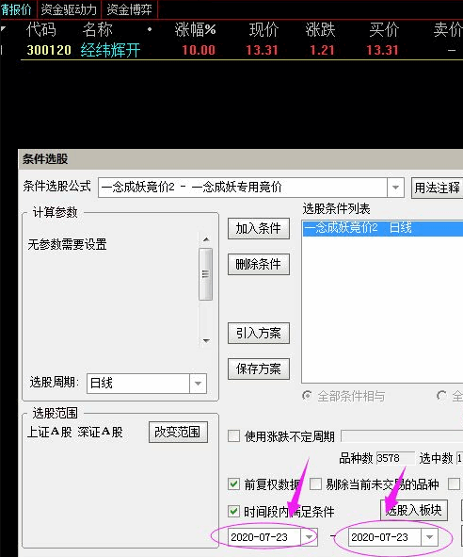Select the 全部条件相与 radio button

[307, 396]
